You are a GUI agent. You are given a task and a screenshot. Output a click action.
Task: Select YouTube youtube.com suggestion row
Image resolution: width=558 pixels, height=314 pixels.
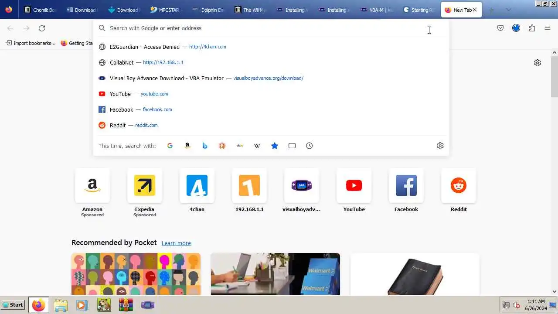271,94
